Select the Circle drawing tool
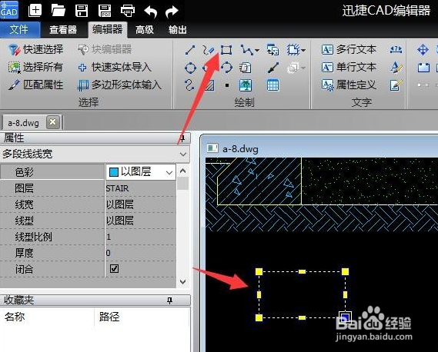 pyautogui.click(x=190, y=68)
